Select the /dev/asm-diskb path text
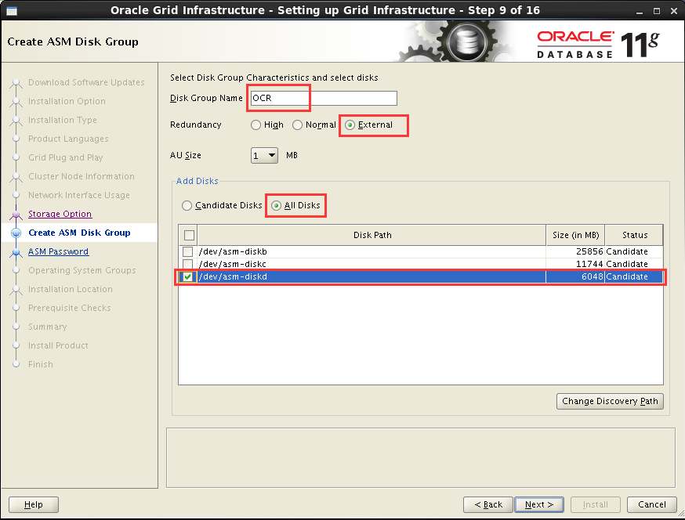The image size is (685, 520). point(233,251)
